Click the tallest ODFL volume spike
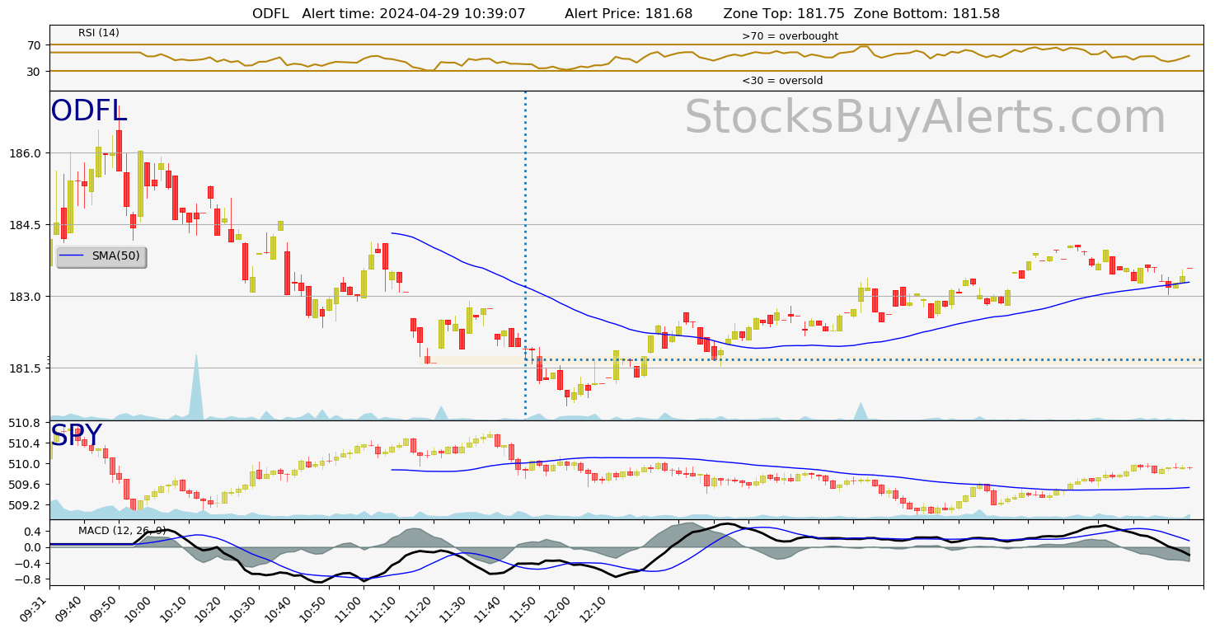Viewport: 1215px width, 633px height. pyautogui.click(x=196, y=389)
